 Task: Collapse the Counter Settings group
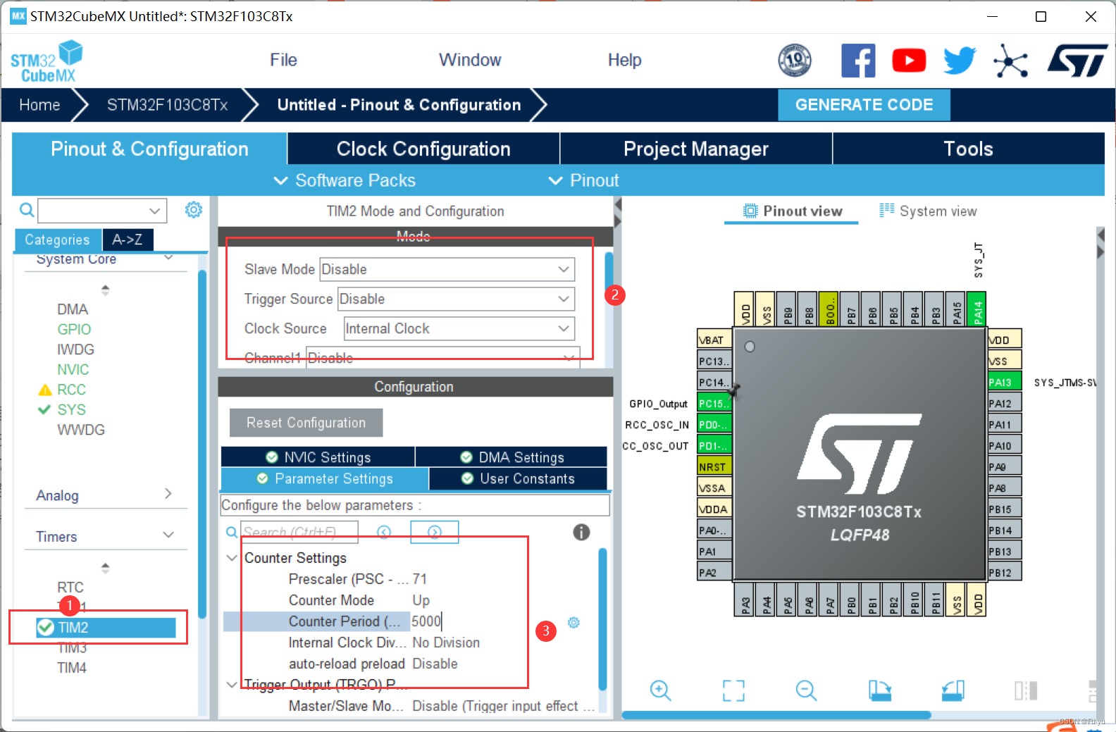(x=232, y=558)
